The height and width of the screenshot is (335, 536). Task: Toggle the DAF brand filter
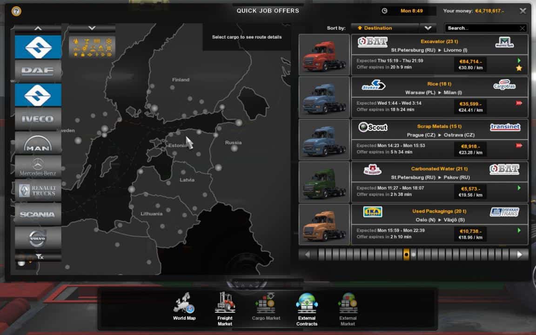point(38,71)
